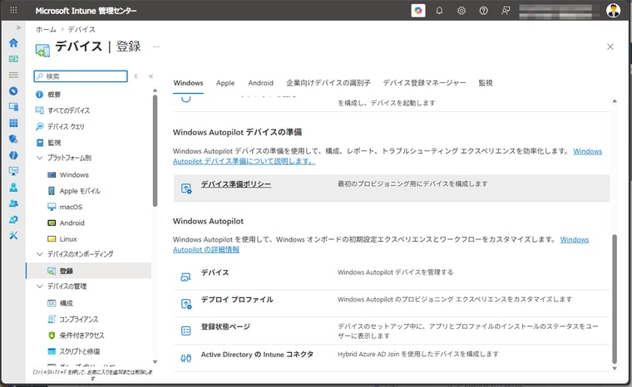Open Active Directory の Intune コネクタ
The height and width of the screenshot is (387, 632).
257,355
